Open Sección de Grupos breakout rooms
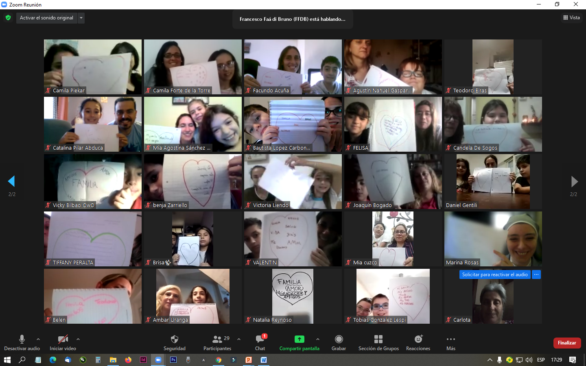The width and height of the screenshot is (586, 366). (378, 343)
